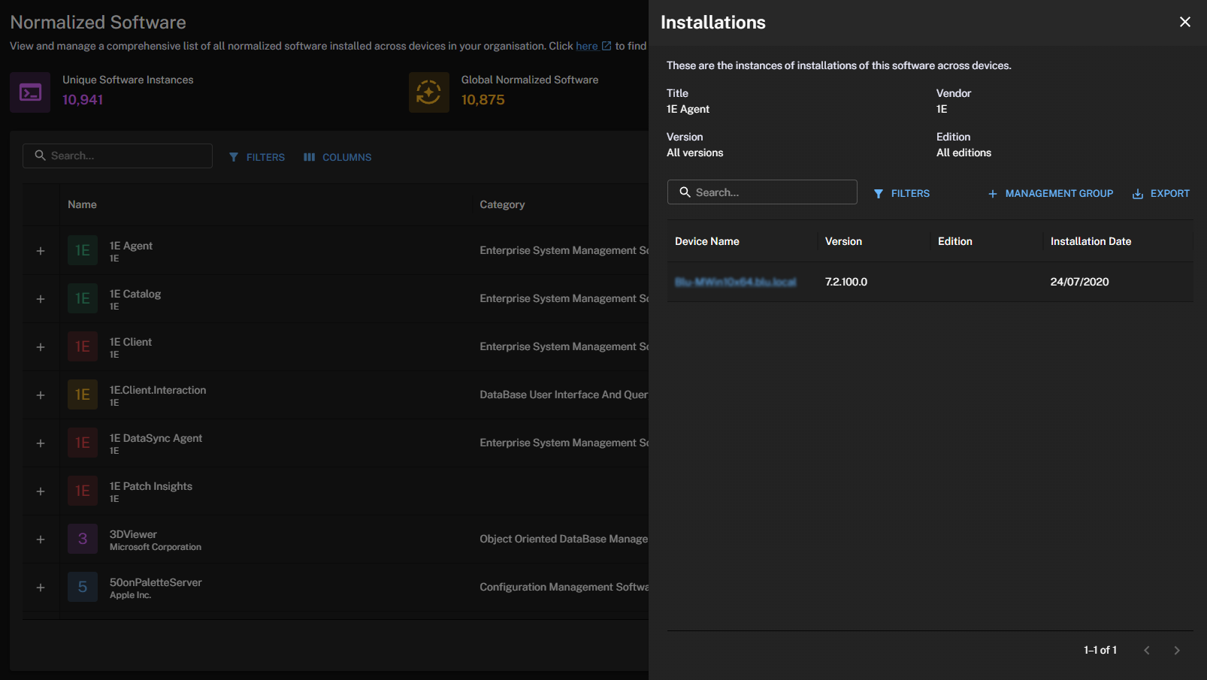1207x680 pixels.
Task: Click version cell 7.2.100.0
Action: [x=846, y=282]
